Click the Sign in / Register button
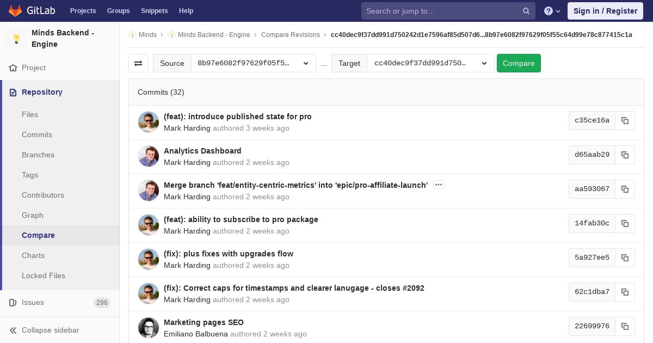Screen dimensions: 653x343 coord(605,11)
